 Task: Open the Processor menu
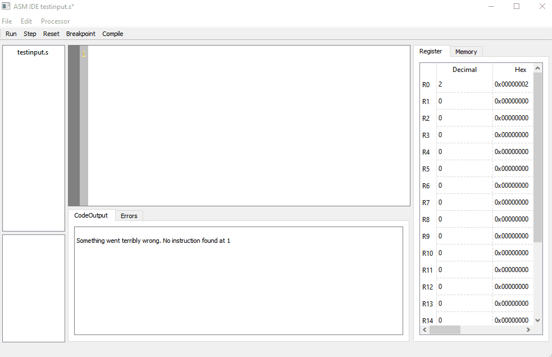[x=55, y=21]
